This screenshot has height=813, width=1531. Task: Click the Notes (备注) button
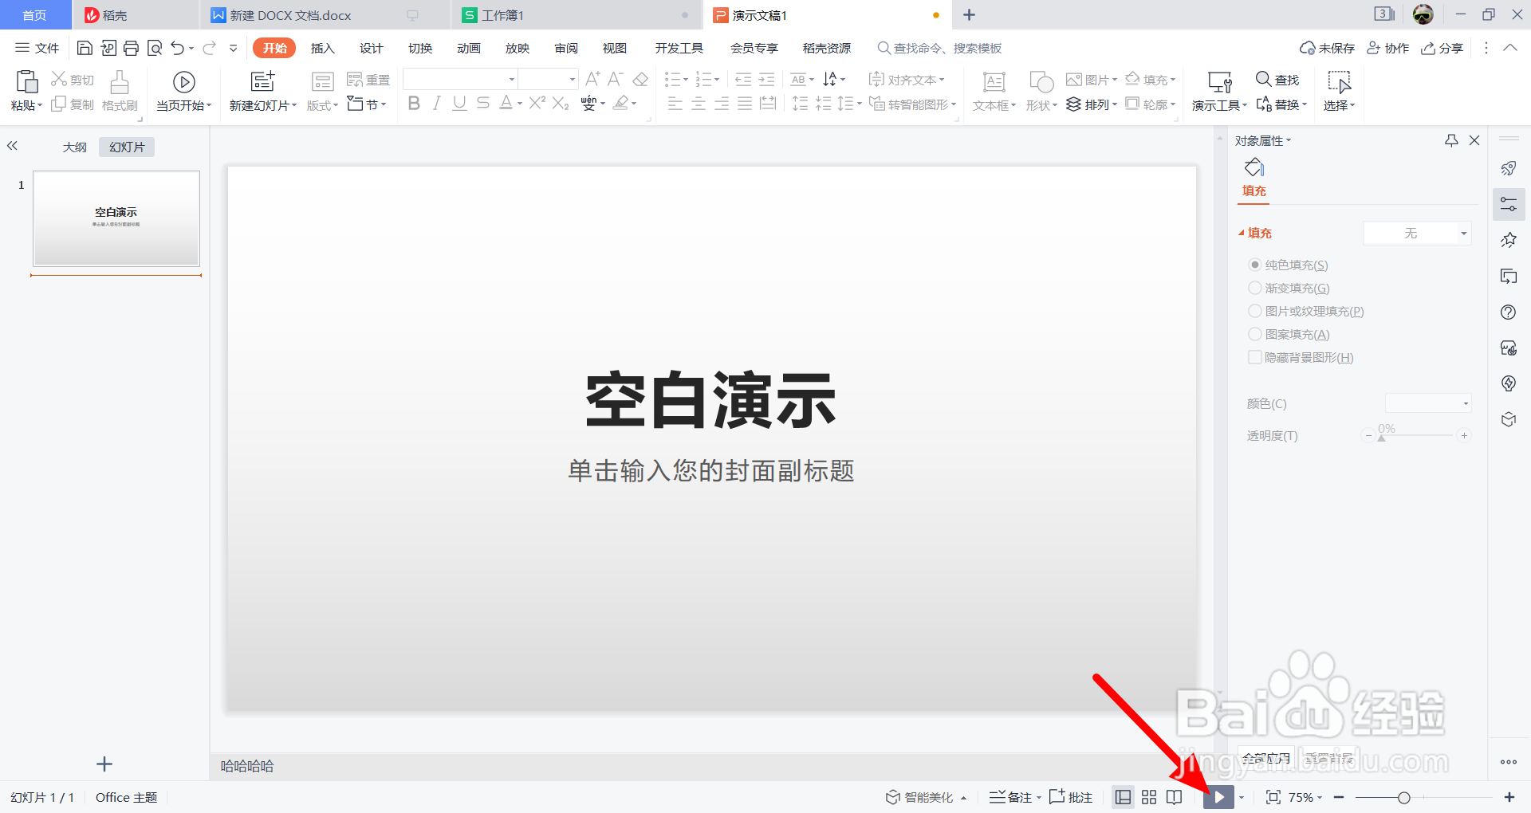(1015, 797)
